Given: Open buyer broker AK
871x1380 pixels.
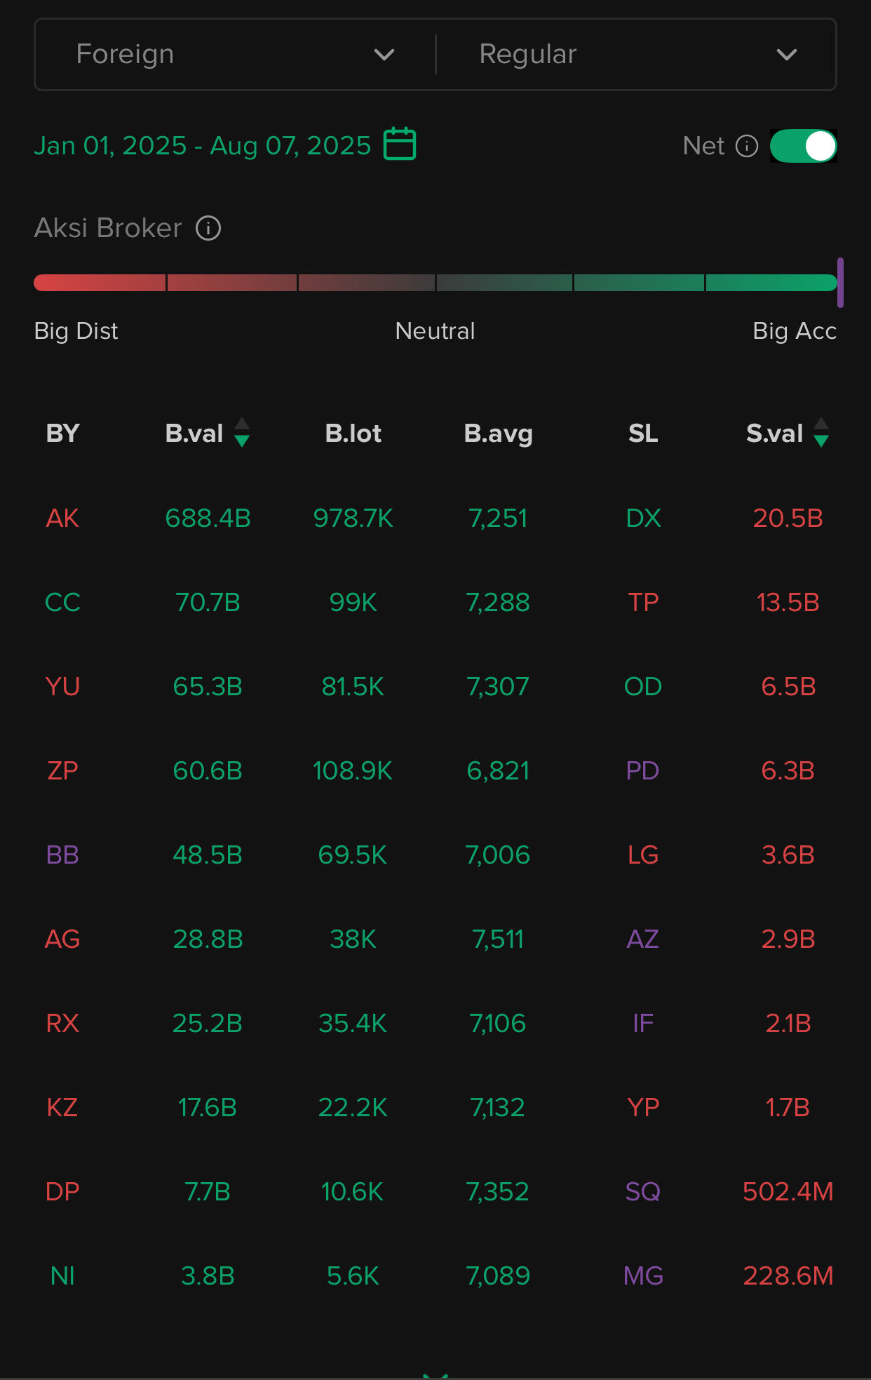Looking at the screenshot, I should (x=62, y=518).
